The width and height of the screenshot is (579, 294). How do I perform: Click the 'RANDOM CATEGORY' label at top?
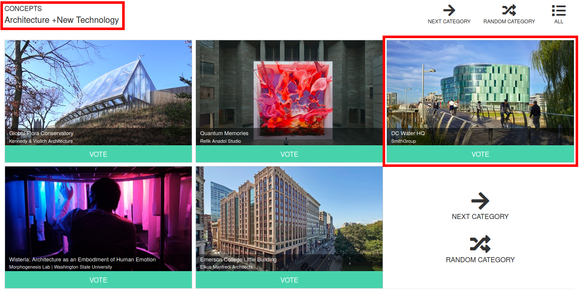[509, 22]
